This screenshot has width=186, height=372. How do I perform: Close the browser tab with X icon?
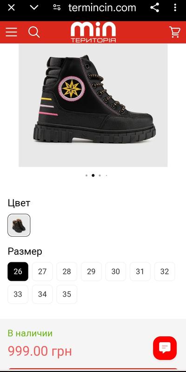(x=11, y=7)
